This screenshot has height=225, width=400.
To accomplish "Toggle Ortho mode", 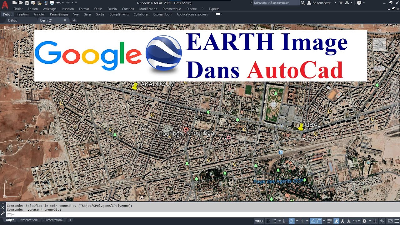I will tap(285, 221).
